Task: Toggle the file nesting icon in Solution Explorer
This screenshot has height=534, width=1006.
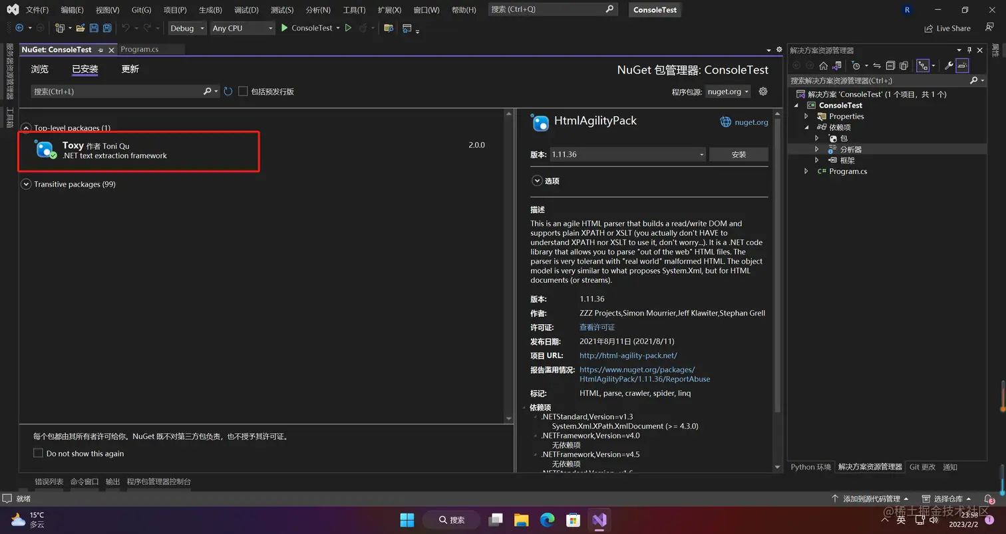Action: [923, 65]
